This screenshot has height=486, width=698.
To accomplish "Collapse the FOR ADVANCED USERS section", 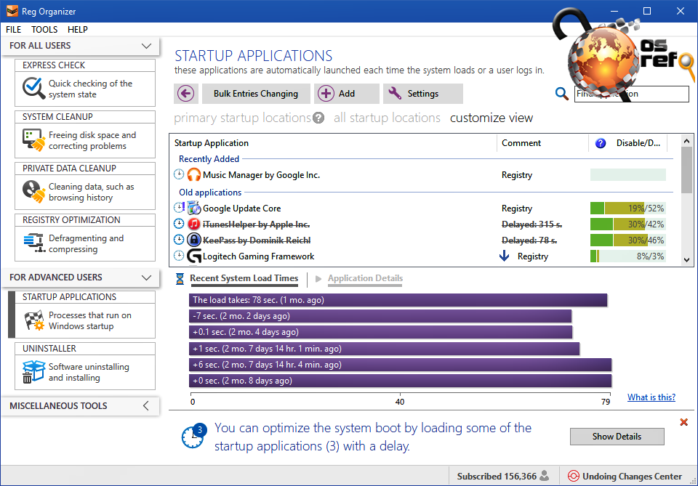I will [146, 278].
